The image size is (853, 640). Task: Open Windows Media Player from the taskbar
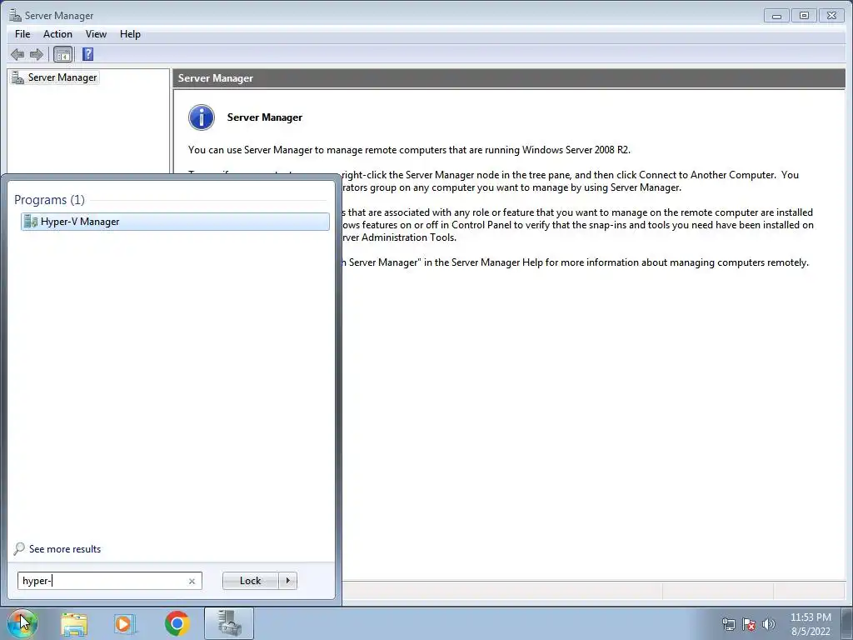point(125,624)
